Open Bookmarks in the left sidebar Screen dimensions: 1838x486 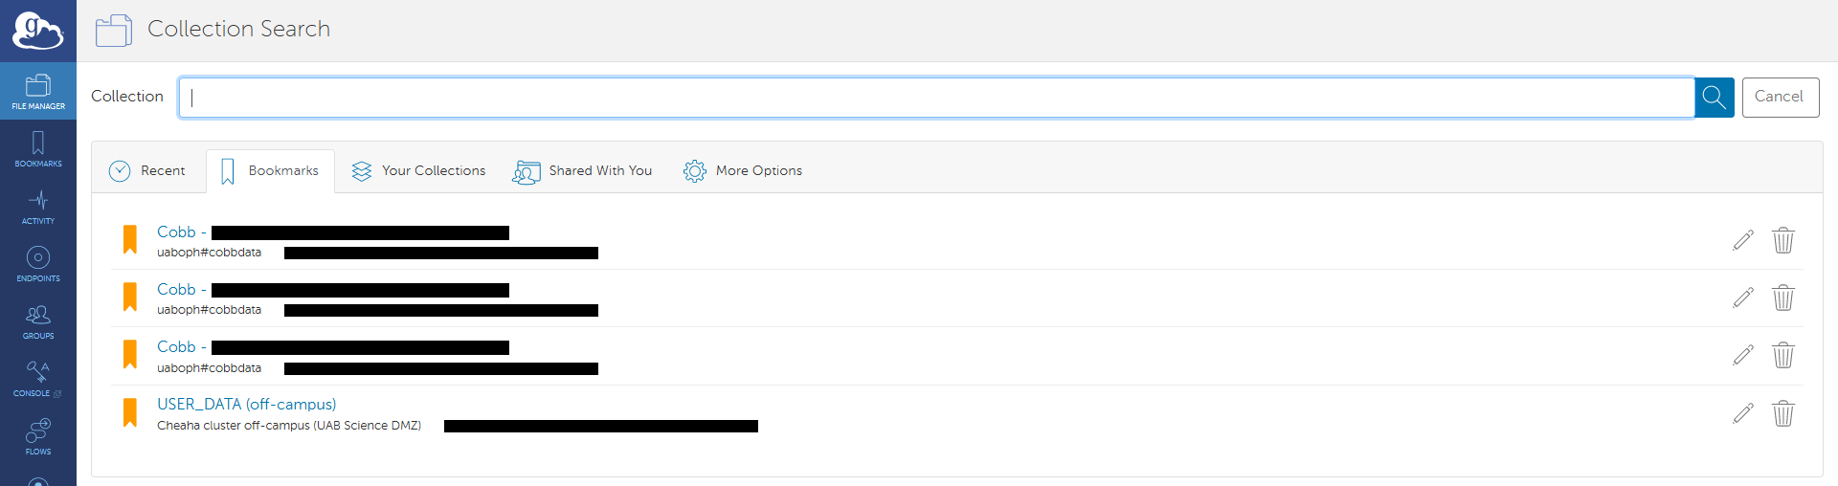pyautogui.click(x=38, y=149)
